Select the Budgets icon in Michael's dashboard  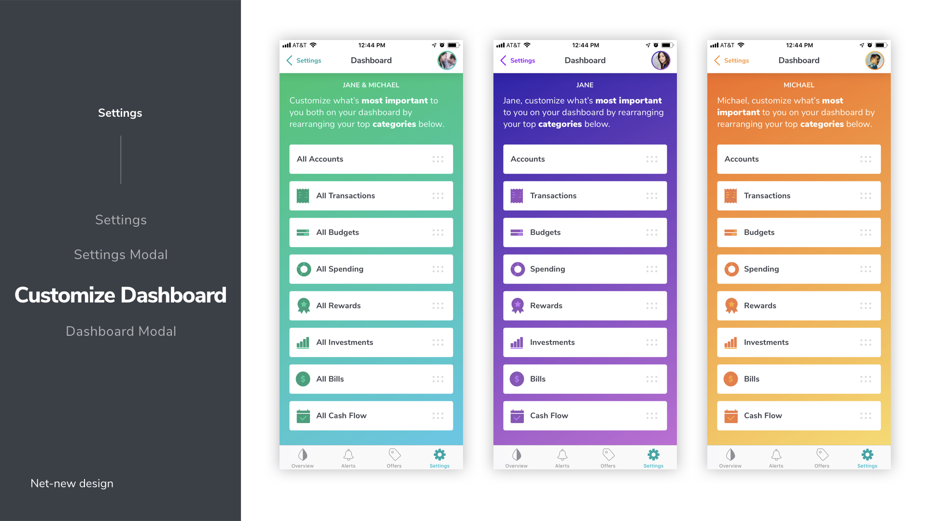pos(731,232)
